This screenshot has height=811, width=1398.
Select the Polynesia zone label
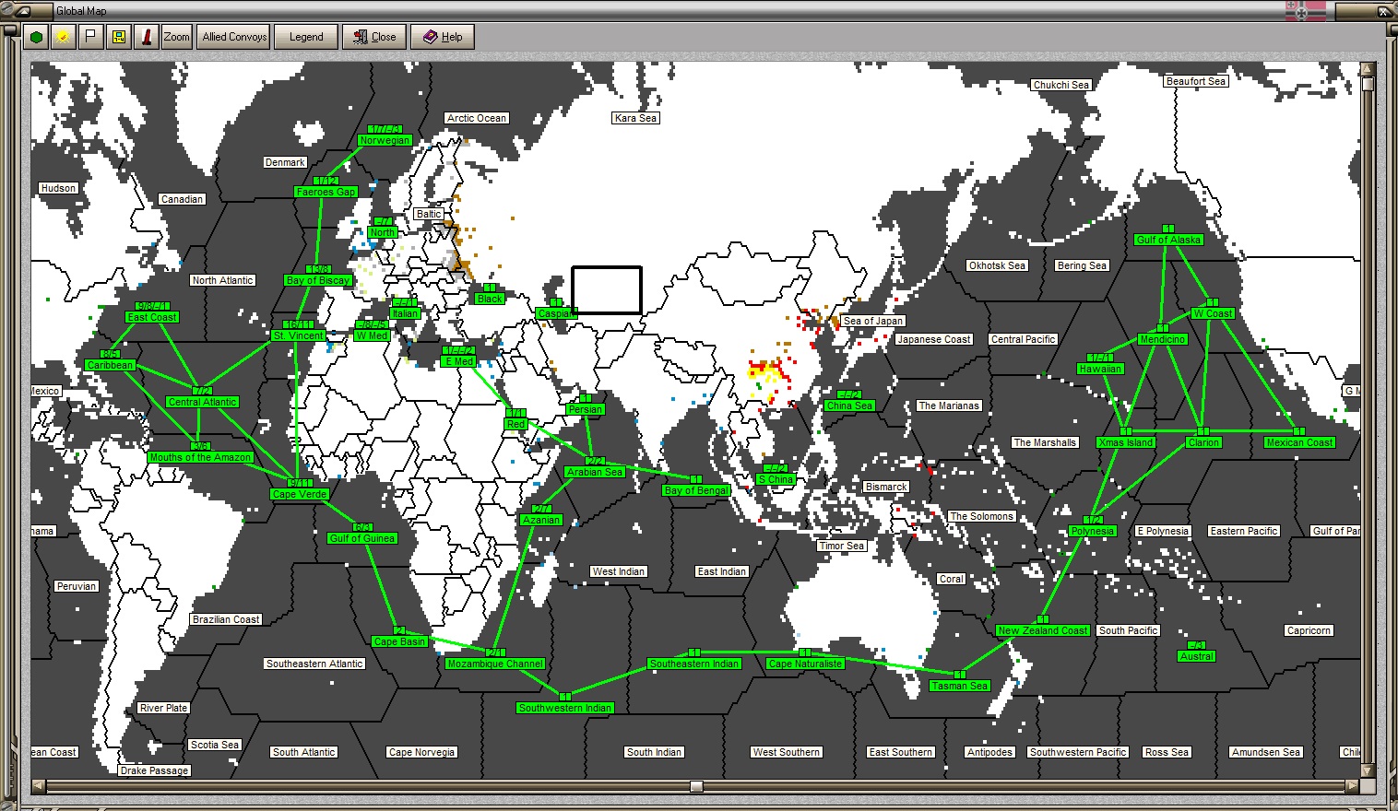[x=1093, y=531]
